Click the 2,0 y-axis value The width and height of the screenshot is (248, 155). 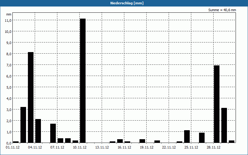coord(9,121)
